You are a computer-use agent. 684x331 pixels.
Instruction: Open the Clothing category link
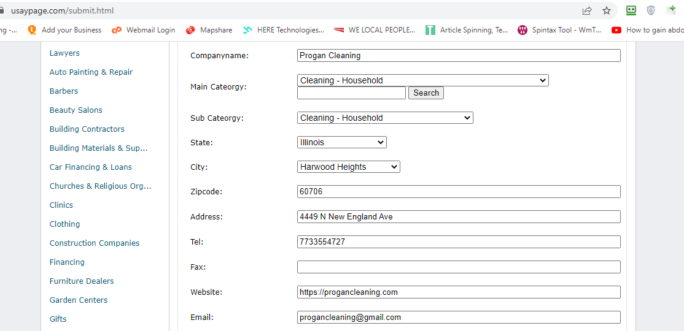pyautogui.click(x=64, y=224)
